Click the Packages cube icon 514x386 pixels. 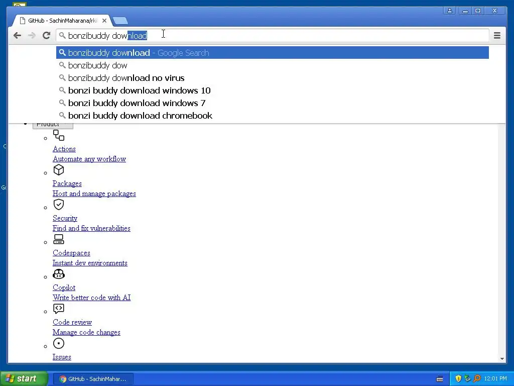tap(59, 170)
